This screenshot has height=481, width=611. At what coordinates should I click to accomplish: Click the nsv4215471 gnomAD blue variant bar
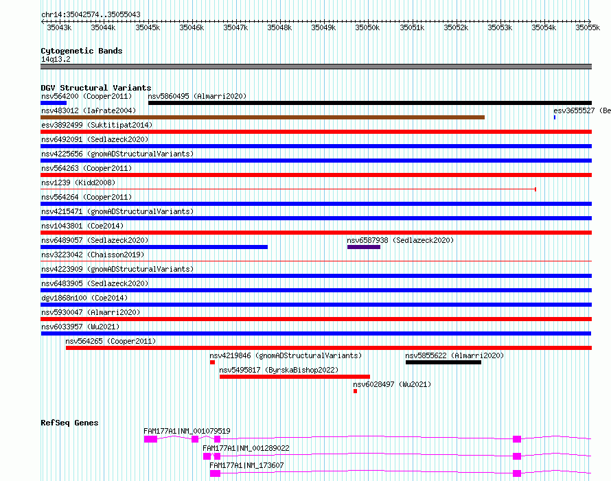pyautogui.click(x=316, y=218)
